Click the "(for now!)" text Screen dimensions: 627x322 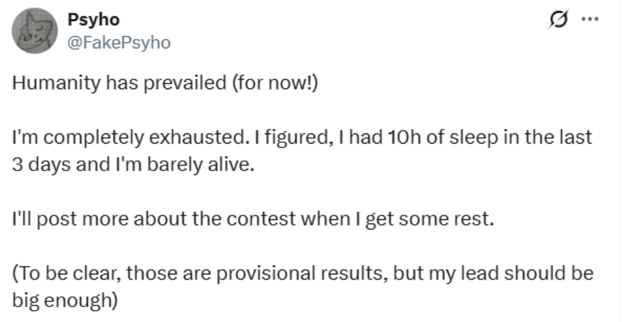coord(275,86)
